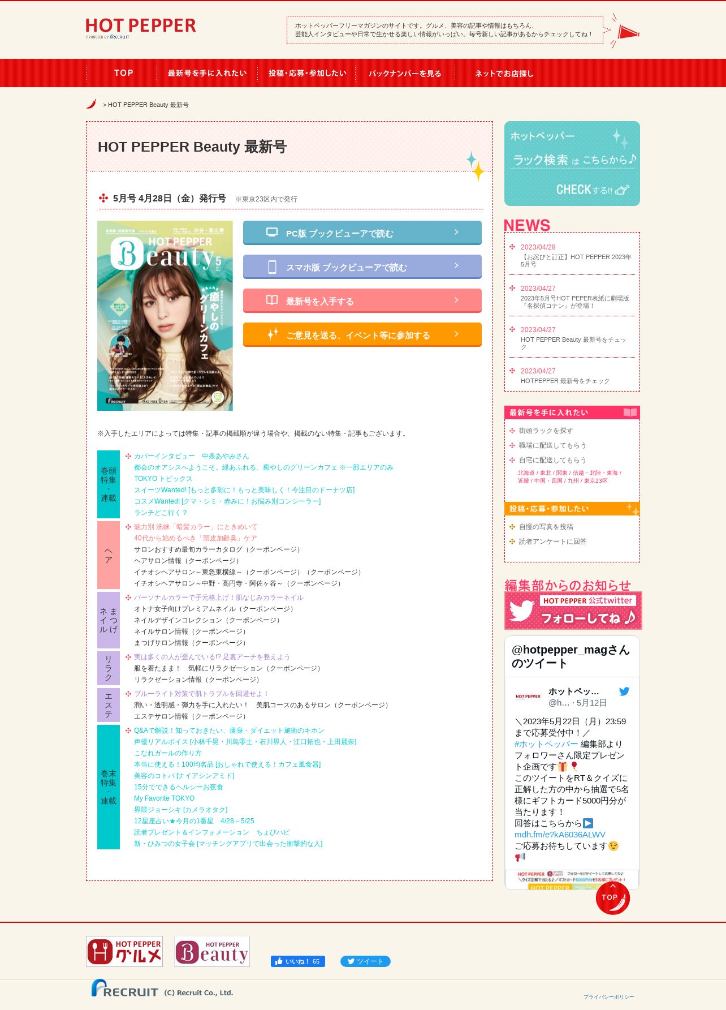
Task: Open パーソナルカラーで手元格上げ article link
Action: click(x=218, y=598)
